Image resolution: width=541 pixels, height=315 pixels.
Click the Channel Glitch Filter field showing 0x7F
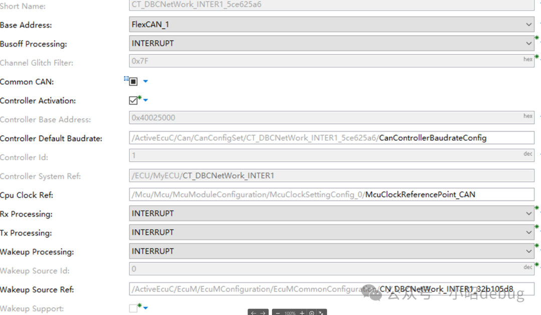tap(332, 61)
